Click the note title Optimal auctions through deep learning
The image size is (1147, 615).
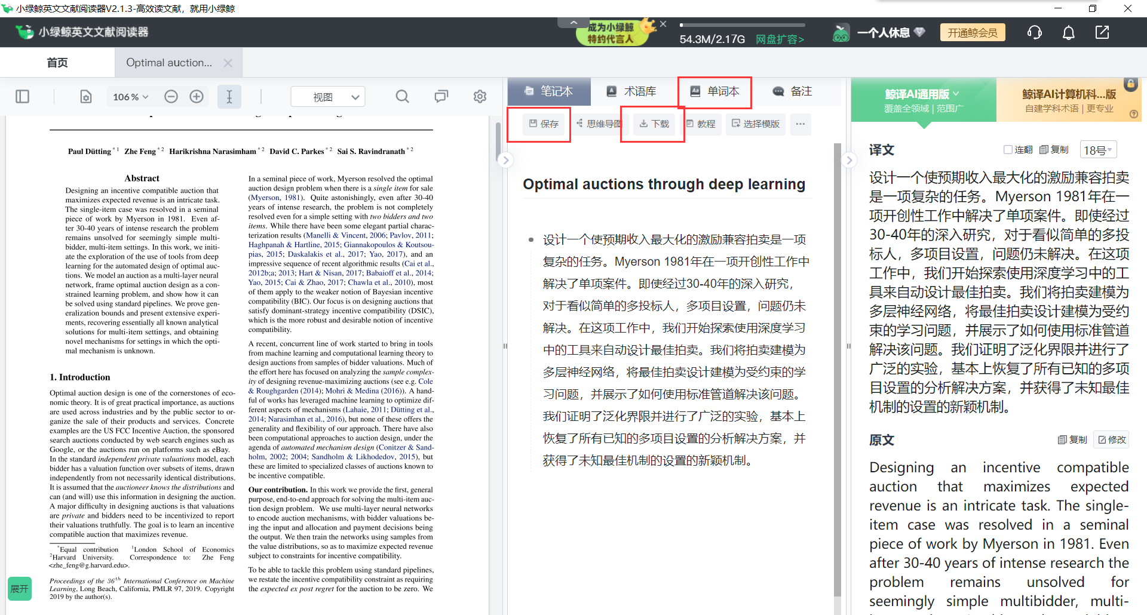click(x=664, y=184)
